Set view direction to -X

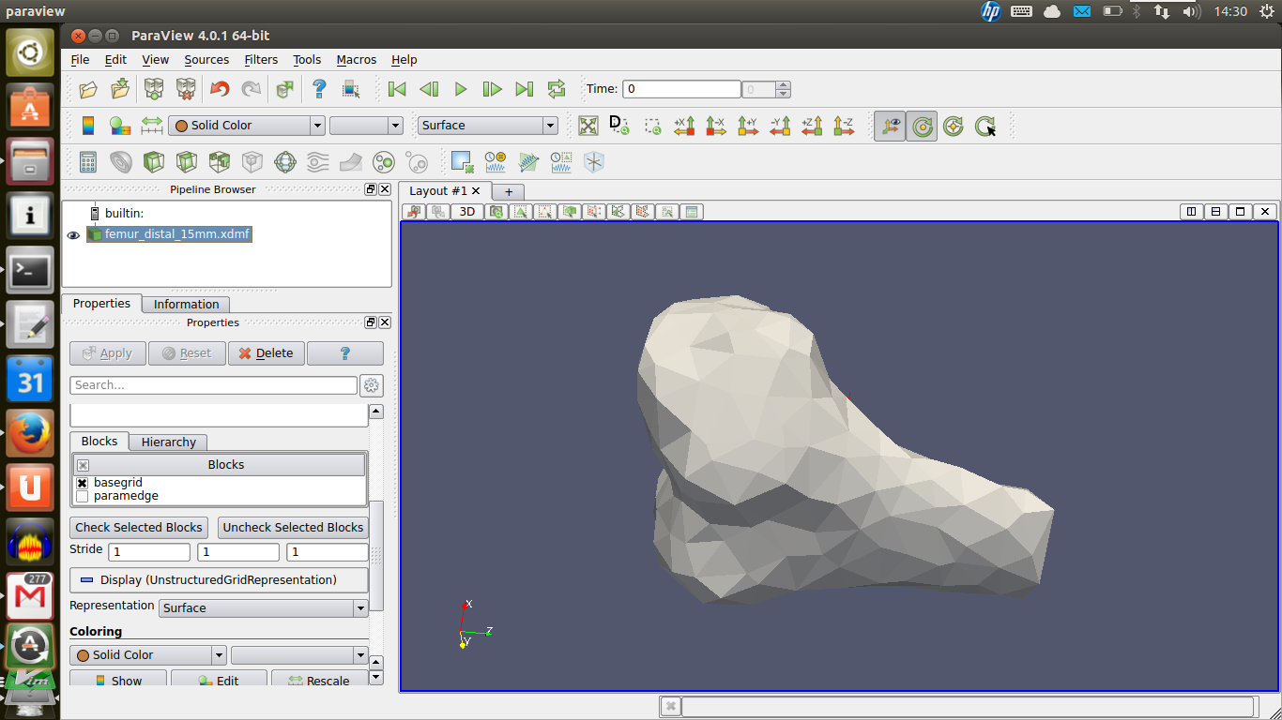pyautogui.click(x=716, y=126)
